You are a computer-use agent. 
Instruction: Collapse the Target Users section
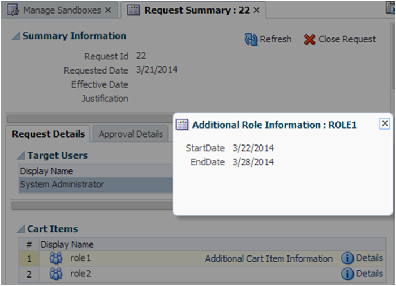tap(21, 156)
